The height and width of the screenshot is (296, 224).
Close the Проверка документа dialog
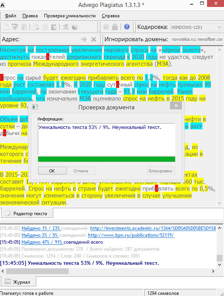point(176,106)
